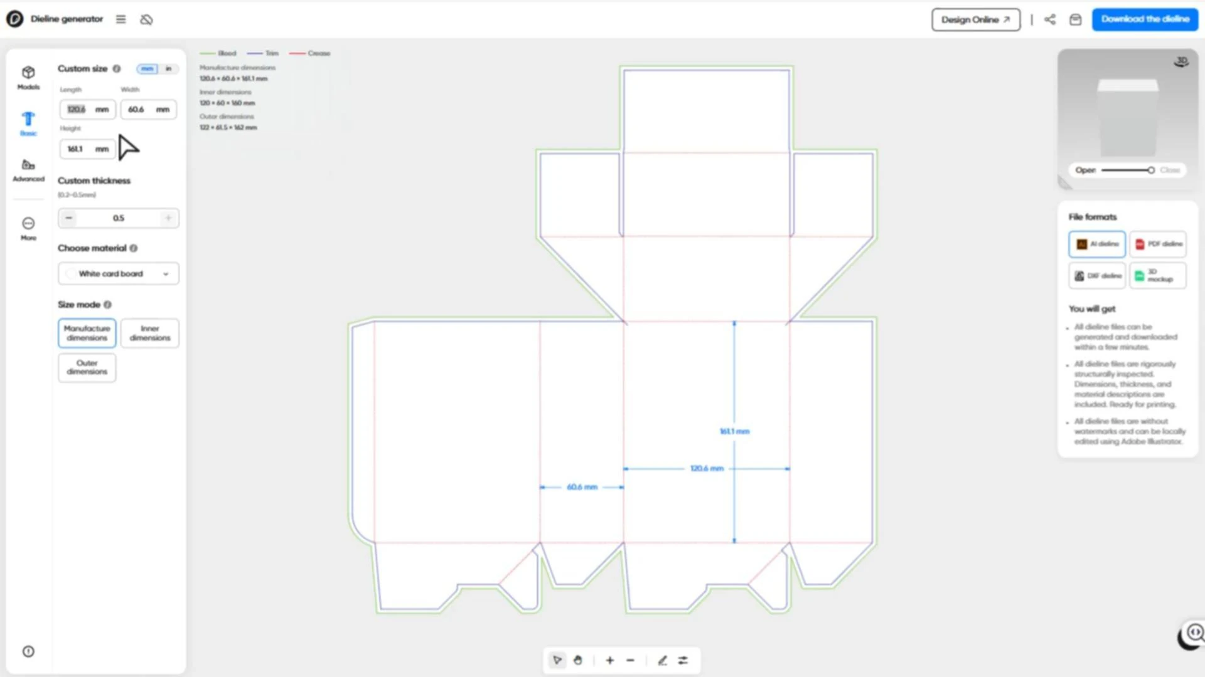Choose the PDF dieline file format
1205x677 pixels.
pos(1158,244)
